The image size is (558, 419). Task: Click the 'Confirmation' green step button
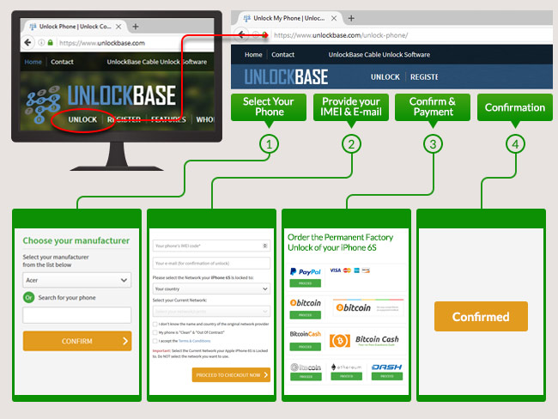click(515, 107)
